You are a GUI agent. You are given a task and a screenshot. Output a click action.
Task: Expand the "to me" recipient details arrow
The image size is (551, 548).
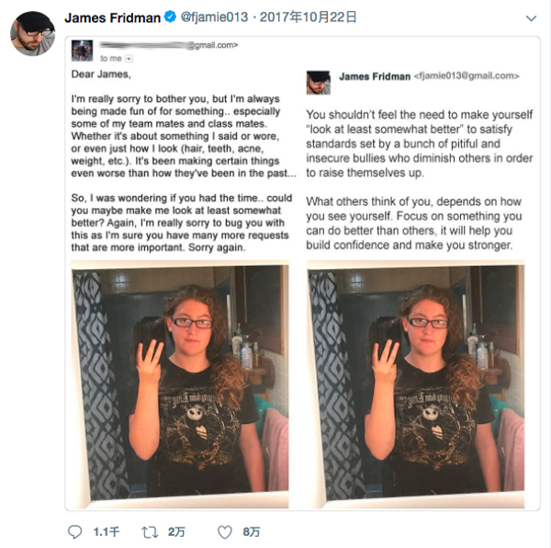coord(129,58)
